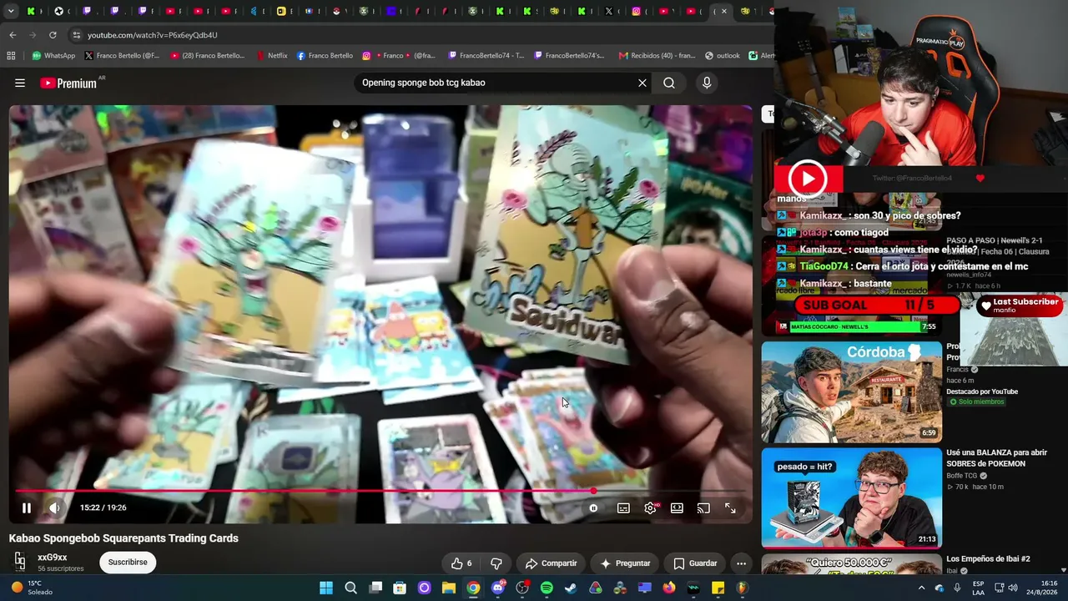Close the active browser tab
The image size is (1068, 601).
[x=723, y=11]
